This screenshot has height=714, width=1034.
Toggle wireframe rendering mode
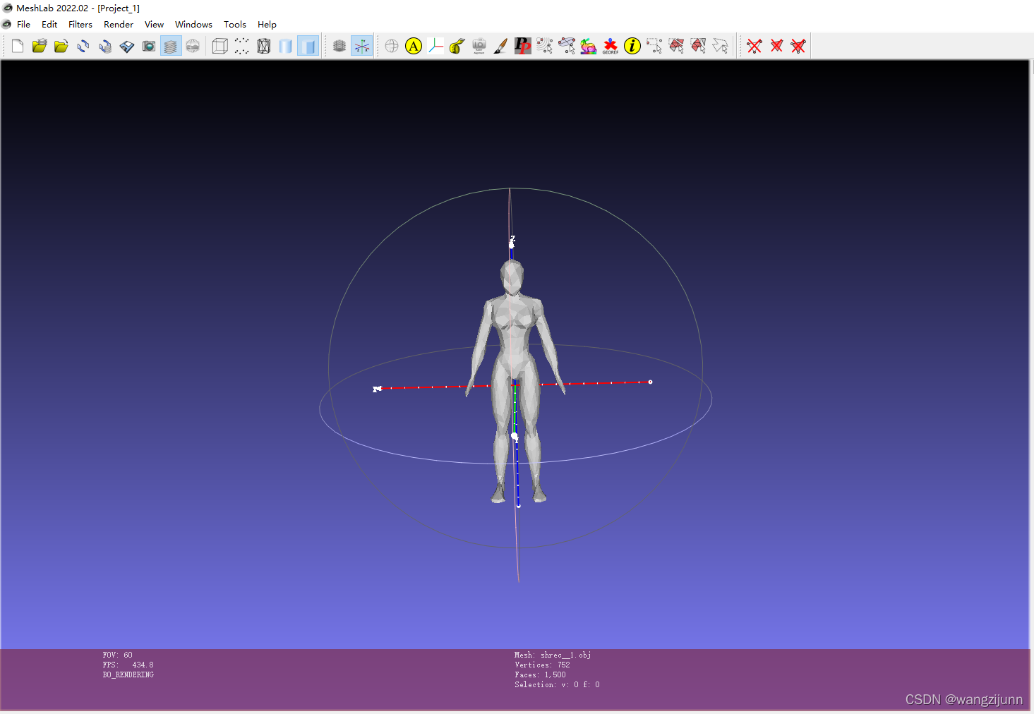tap(264, 47)
